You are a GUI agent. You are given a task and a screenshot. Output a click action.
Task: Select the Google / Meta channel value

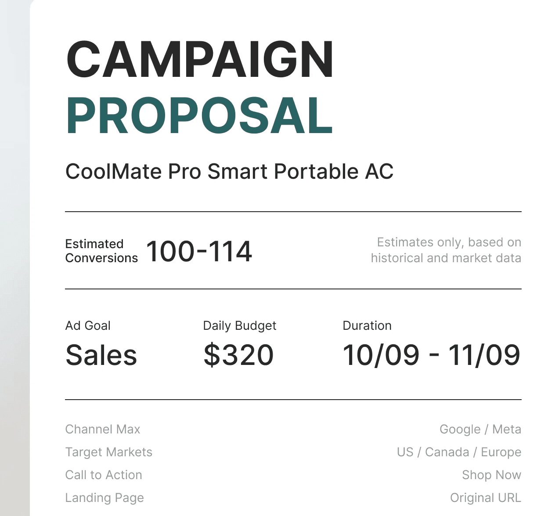pyautogui.click(x=480, y=429)
